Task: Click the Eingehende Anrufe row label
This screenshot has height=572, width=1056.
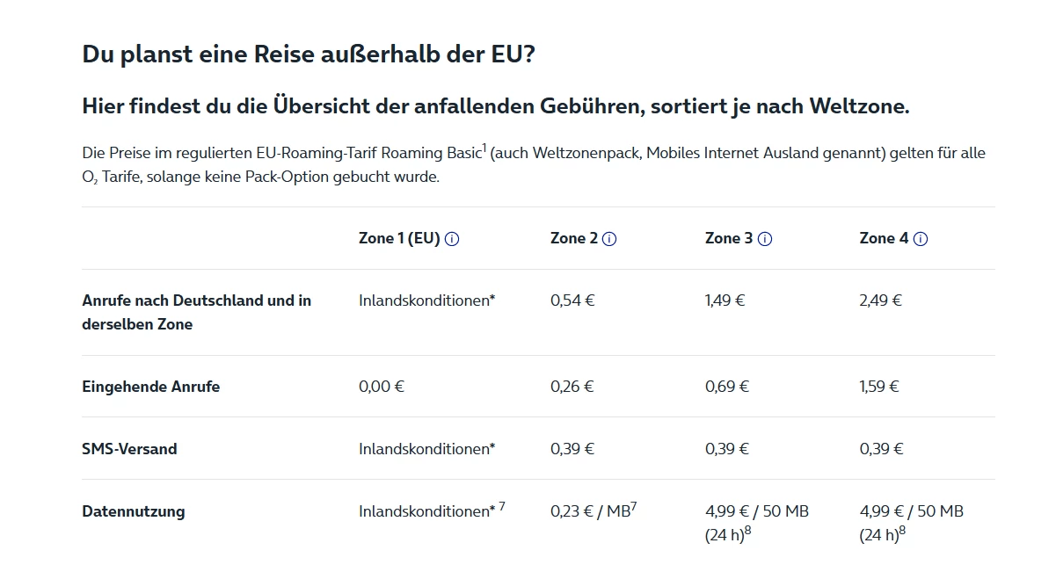Action: pos(151,387)
